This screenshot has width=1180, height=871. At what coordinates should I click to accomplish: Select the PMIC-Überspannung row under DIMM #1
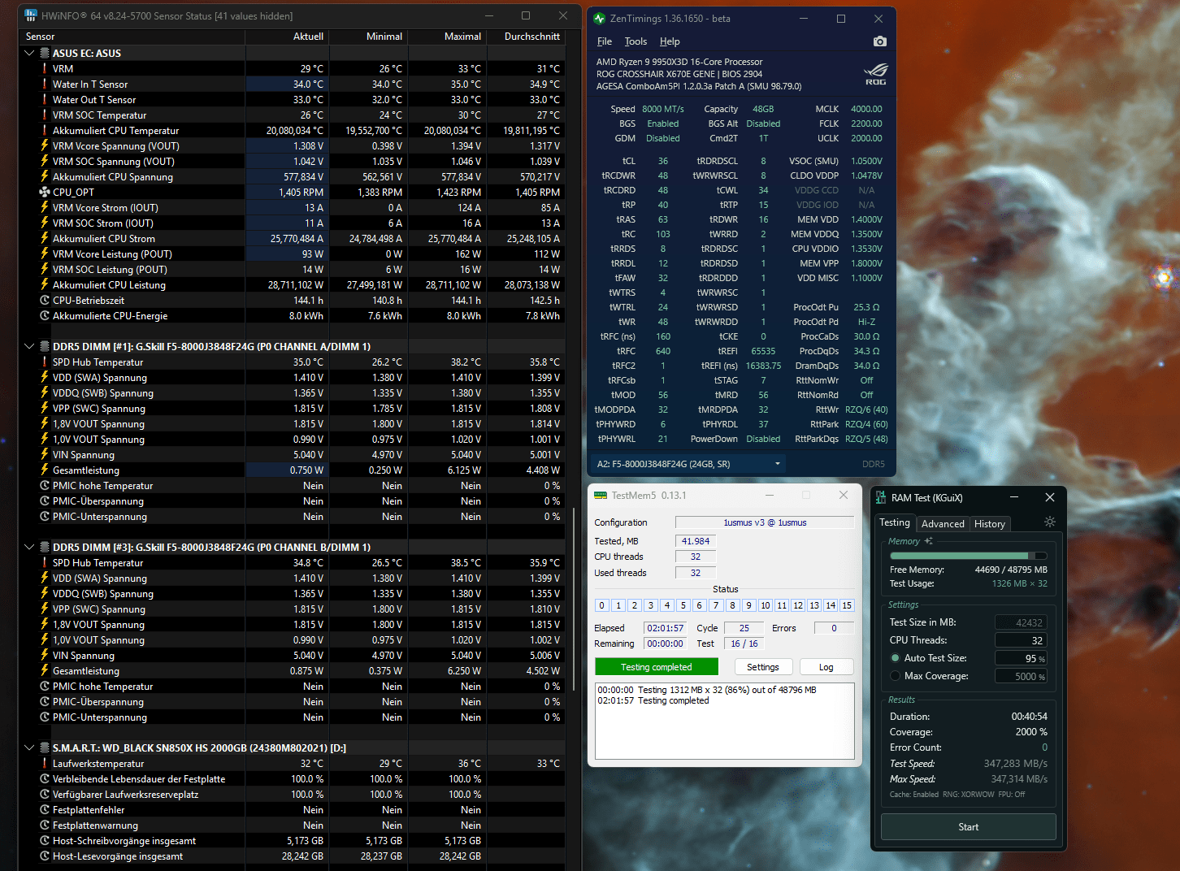click(293, 501)
